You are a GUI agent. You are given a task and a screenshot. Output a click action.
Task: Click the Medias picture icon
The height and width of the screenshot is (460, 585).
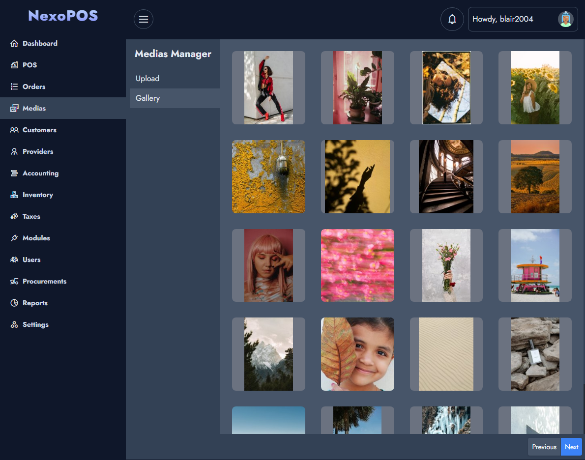click(x=14, y=108)
